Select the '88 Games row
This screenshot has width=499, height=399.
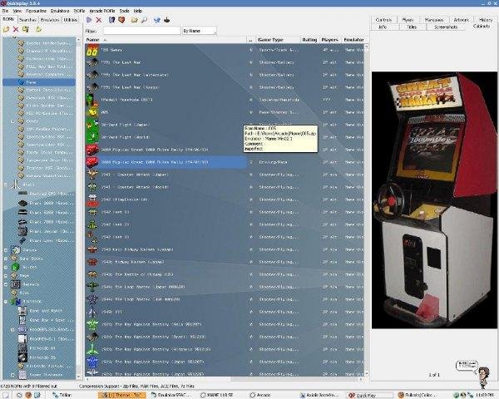(225, 50)
